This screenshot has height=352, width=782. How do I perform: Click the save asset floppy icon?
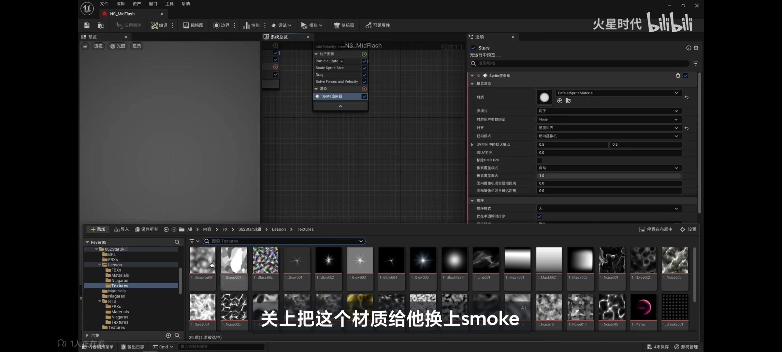tap(86, 25)
